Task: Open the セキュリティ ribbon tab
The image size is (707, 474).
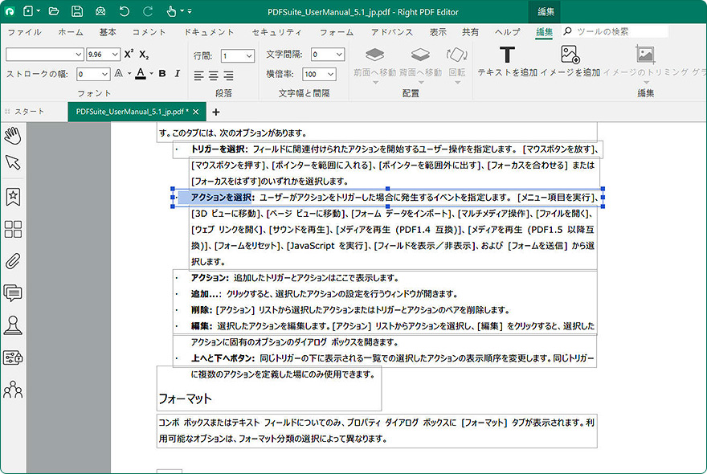Action: point(277,32)
